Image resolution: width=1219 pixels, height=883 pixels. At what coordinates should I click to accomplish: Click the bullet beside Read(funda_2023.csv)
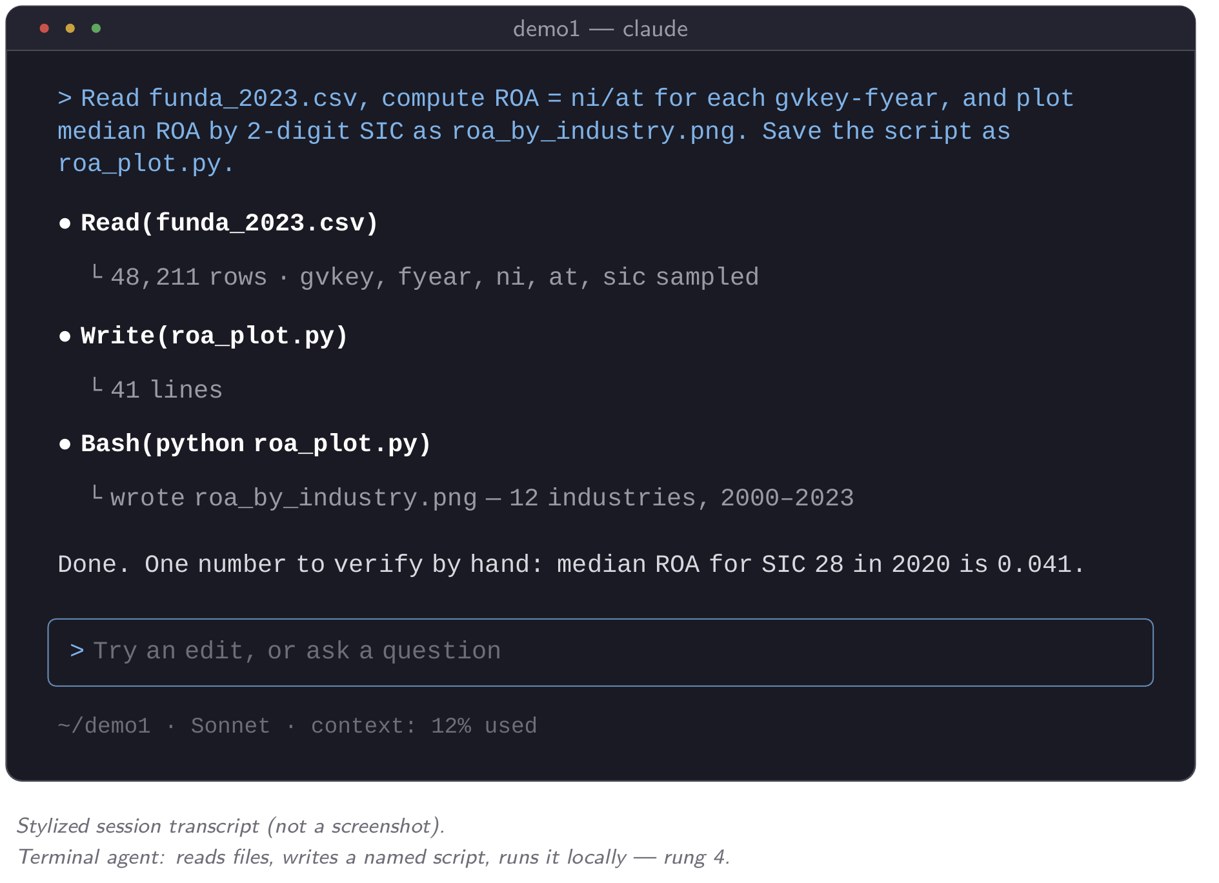(65, 223)
